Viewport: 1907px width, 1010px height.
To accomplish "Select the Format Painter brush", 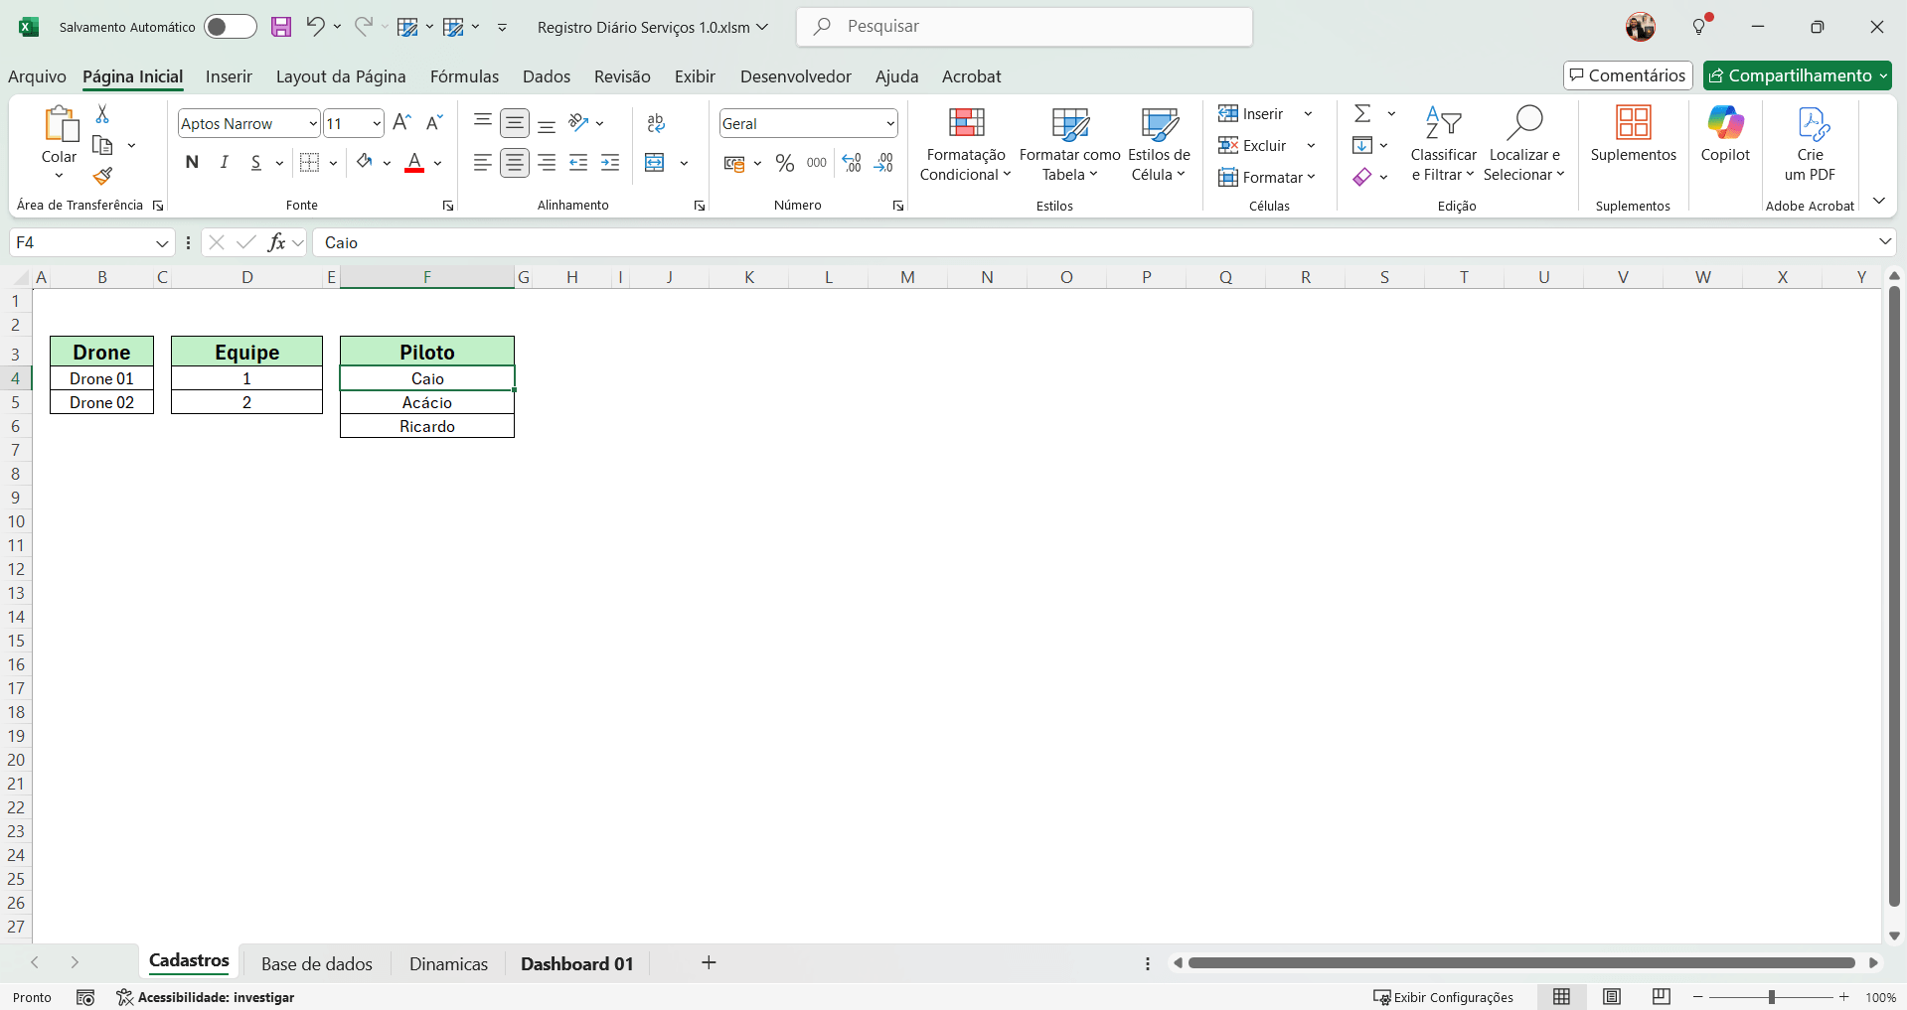I will point(102,177).
